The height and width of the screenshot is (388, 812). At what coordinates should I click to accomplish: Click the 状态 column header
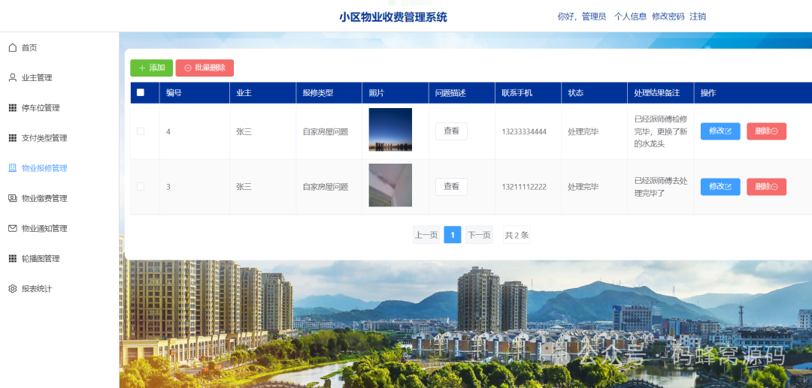pos(575,93)
